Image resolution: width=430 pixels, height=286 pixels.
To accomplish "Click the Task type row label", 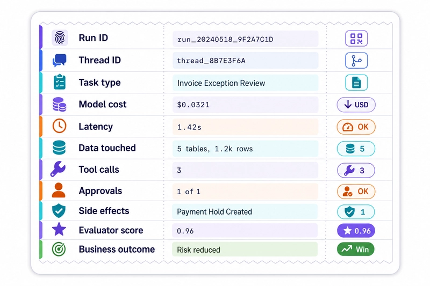I will click(x=99, y=83).
